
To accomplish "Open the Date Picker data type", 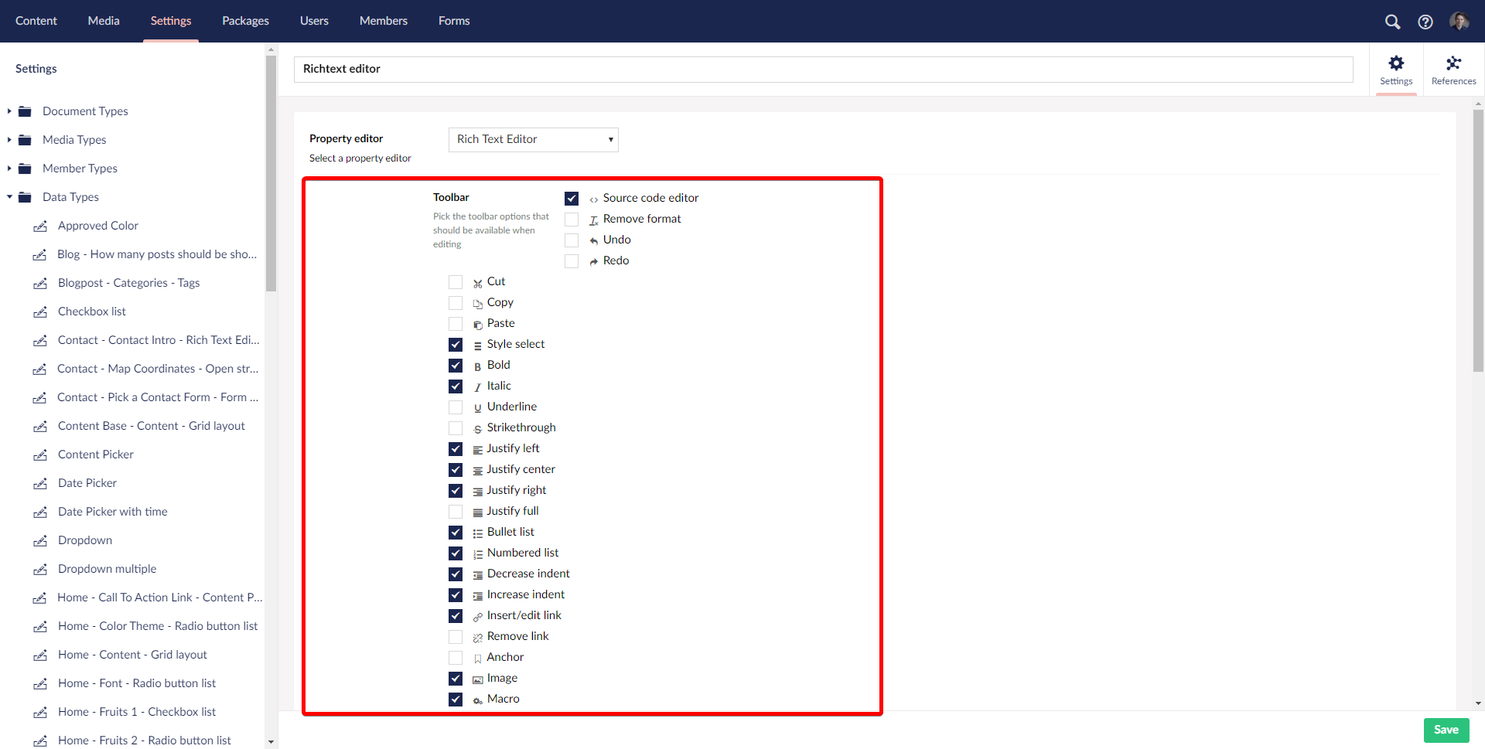I will point(87,482).
